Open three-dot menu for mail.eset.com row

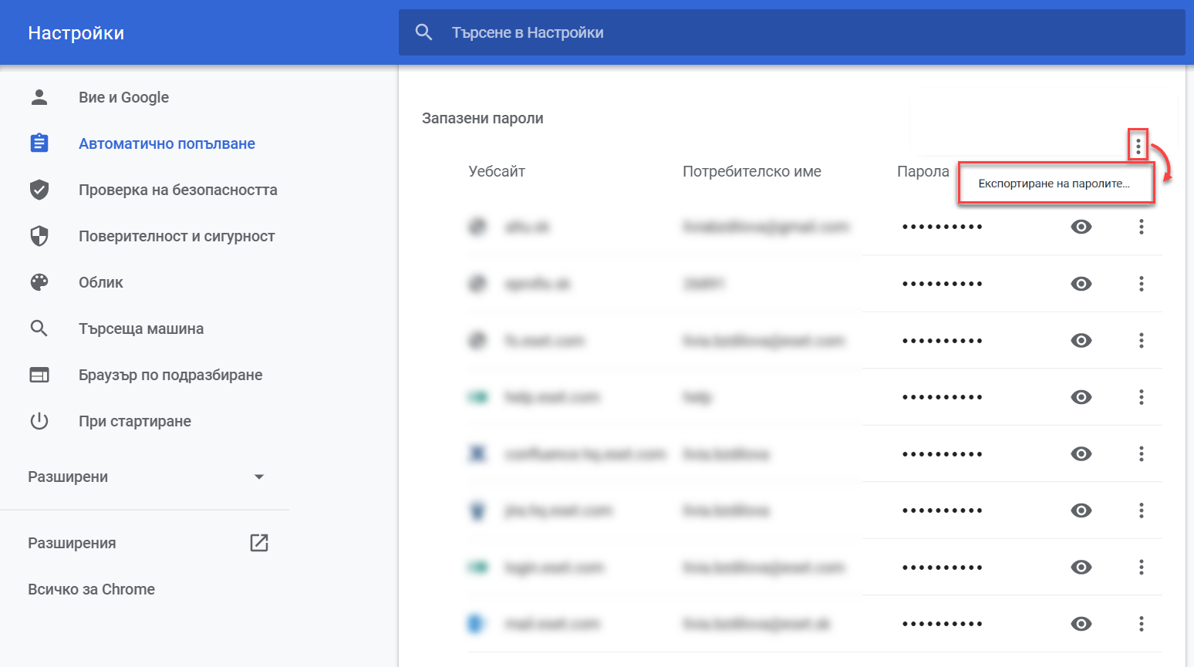pyautogui.click(x=1142, y=624)
